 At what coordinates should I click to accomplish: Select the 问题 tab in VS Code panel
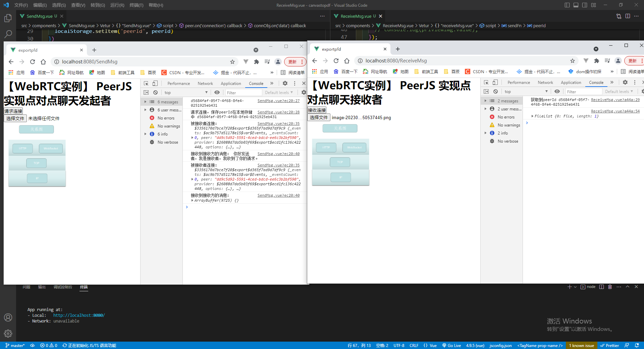point(26,287)
